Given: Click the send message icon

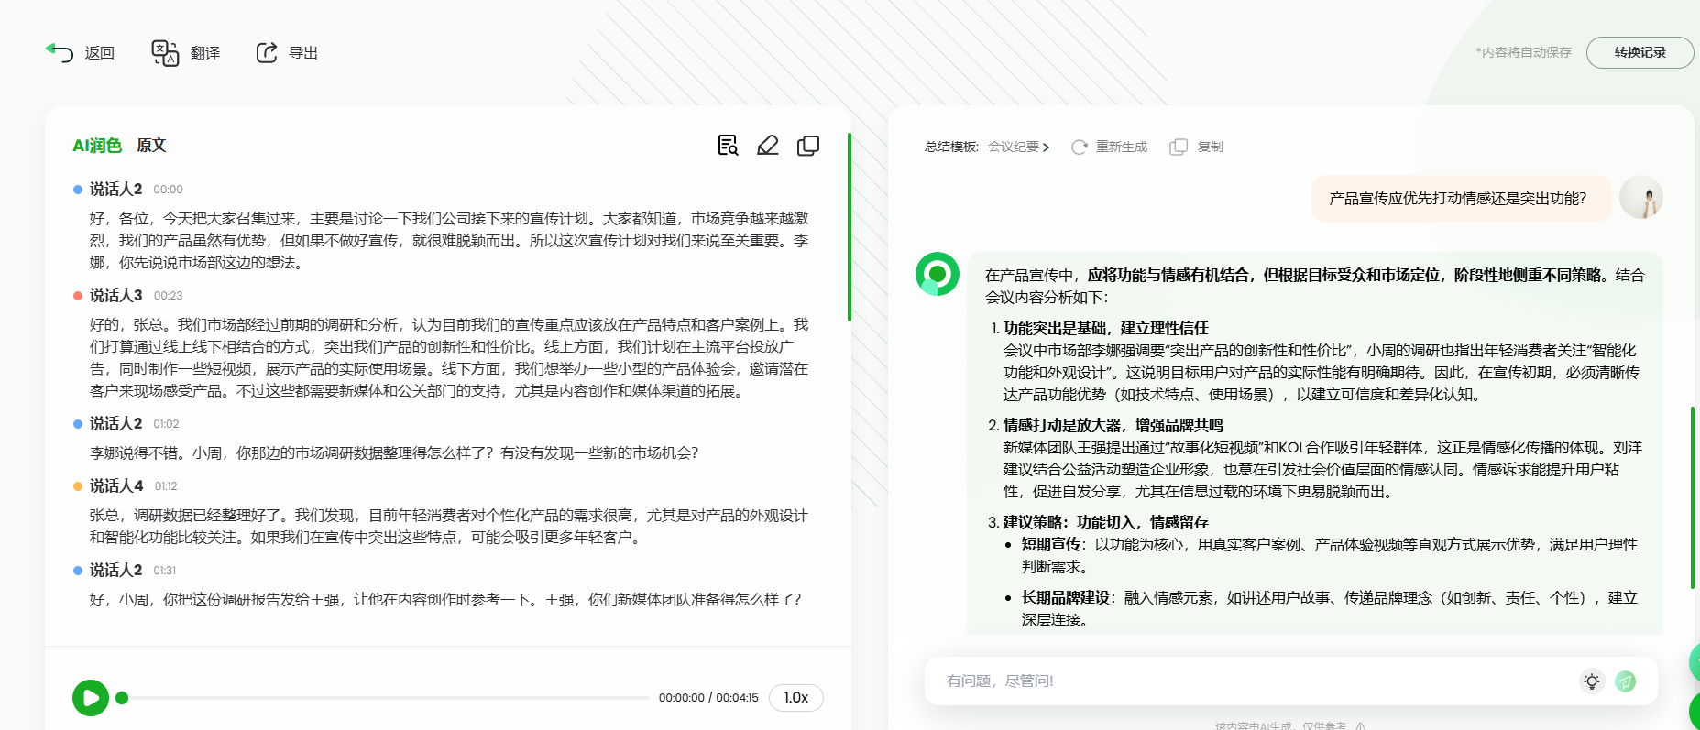Looking at the screenshot, I should pyautogui.click(x=1626, y=681).
